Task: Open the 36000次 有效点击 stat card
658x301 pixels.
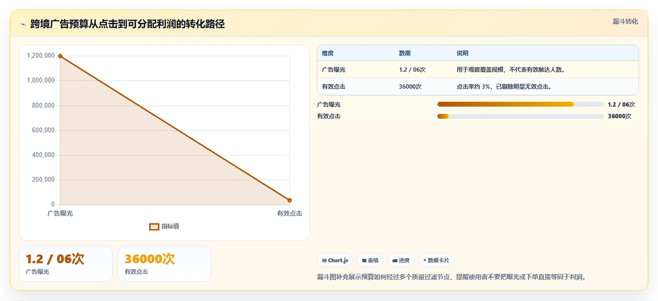Action: click(x=164, y=264)
